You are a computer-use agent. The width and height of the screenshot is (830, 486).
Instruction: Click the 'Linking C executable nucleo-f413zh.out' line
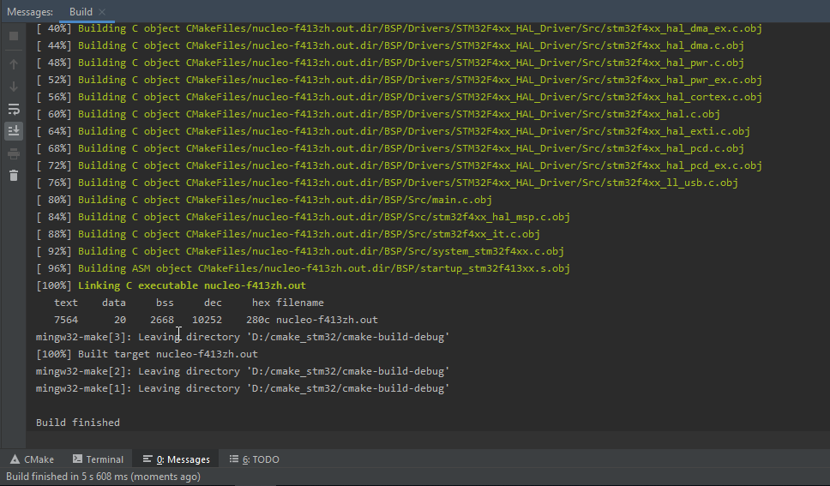[171, 285]
